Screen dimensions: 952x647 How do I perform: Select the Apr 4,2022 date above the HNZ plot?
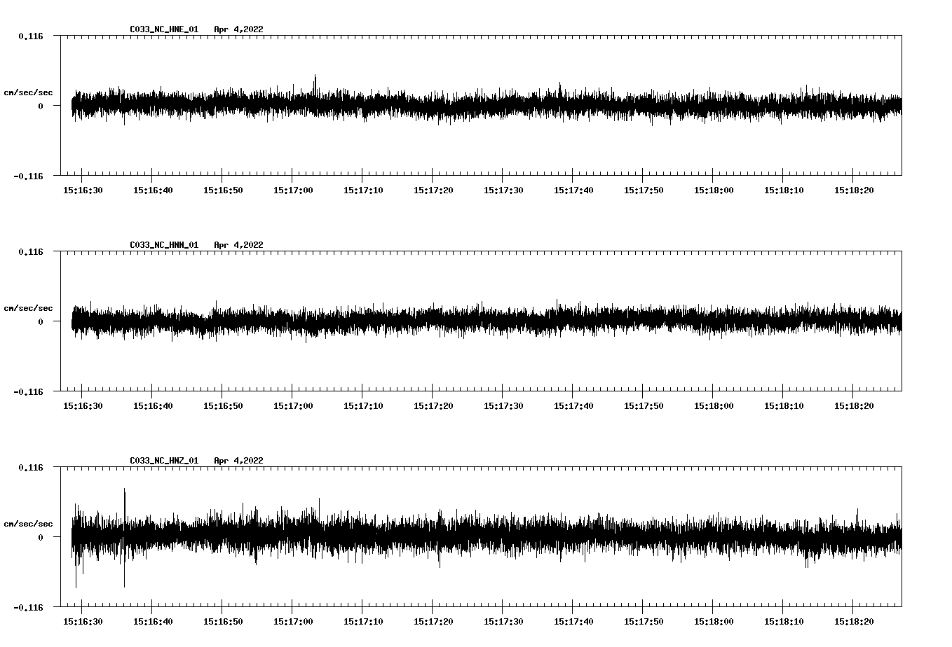(x=238, y=461)
